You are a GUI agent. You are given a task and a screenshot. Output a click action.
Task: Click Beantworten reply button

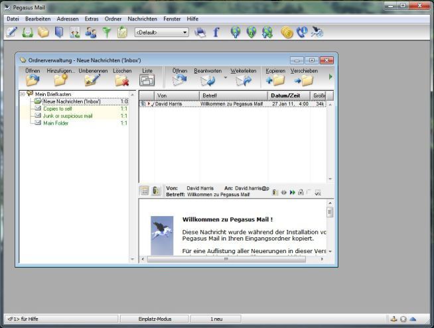[x=208, y=77]
